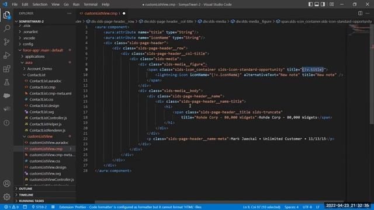Click the div.slds-media breadcrumb item
Viewport: 374px width, 210px height.
(212, 22)
